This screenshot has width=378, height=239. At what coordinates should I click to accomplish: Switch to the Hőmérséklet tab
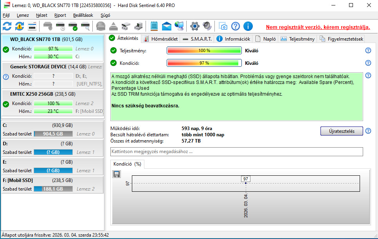coord(161,39)
